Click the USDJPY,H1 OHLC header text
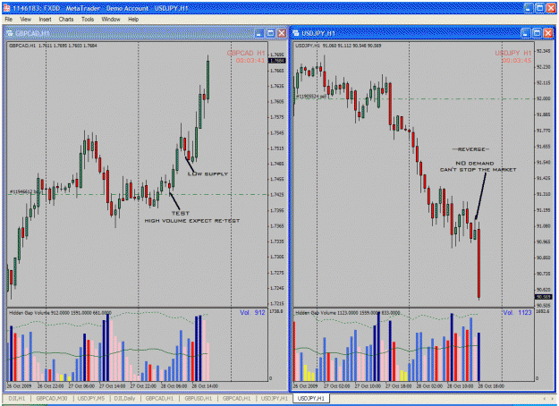The width and height of the screenshot is (559, 406). 338,46
